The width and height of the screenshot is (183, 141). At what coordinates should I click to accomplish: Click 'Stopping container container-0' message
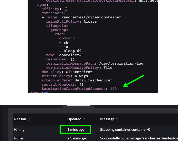(125, 129)
